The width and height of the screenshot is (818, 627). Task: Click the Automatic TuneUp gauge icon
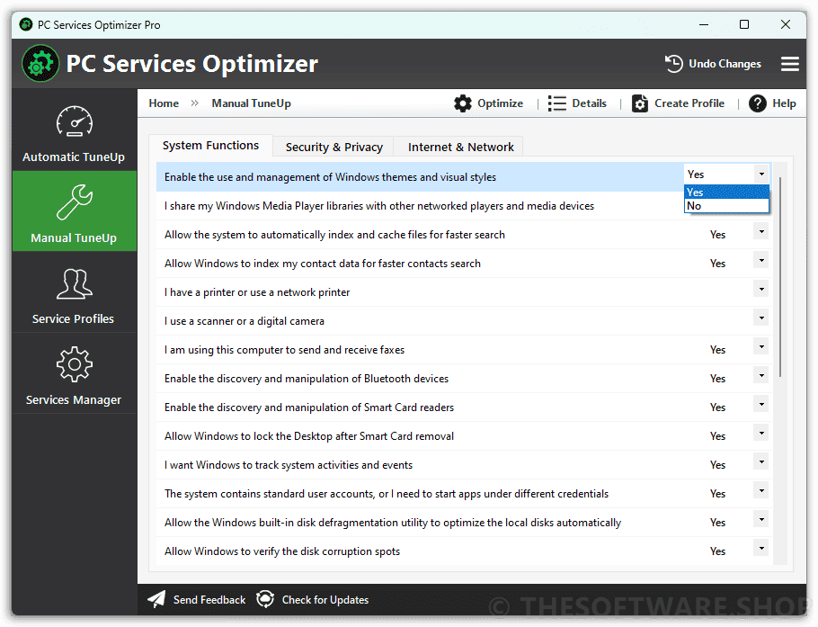[75, 121]
